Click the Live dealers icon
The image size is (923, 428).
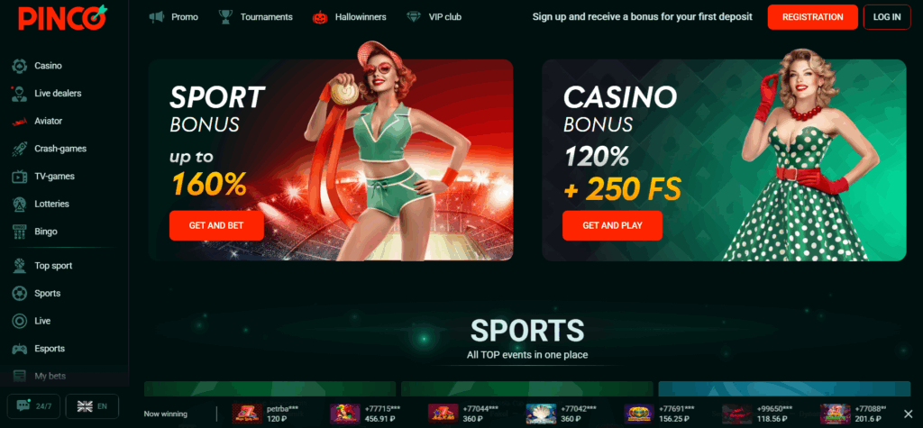pos(20,94)
